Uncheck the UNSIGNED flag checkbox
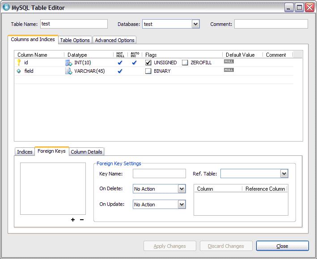Screen dimensions: 317x259 (148, 63)
